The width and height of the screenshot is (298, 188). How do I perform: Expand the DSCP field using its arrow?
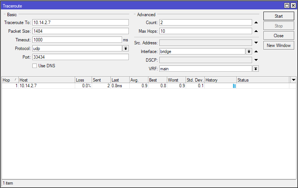click(256, 60)
